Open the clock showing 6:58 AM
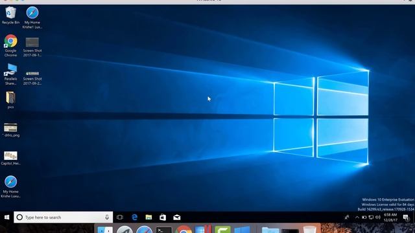 (390, 217)
